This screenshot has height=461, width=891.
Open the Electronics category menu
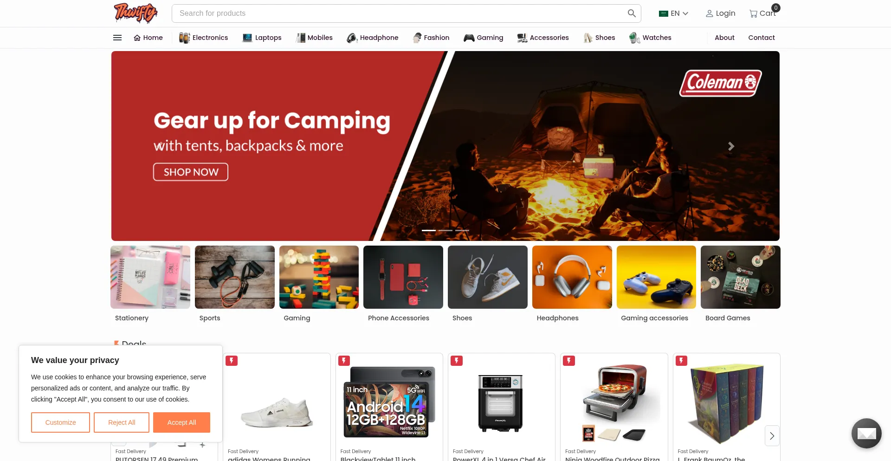pos(204,38)
